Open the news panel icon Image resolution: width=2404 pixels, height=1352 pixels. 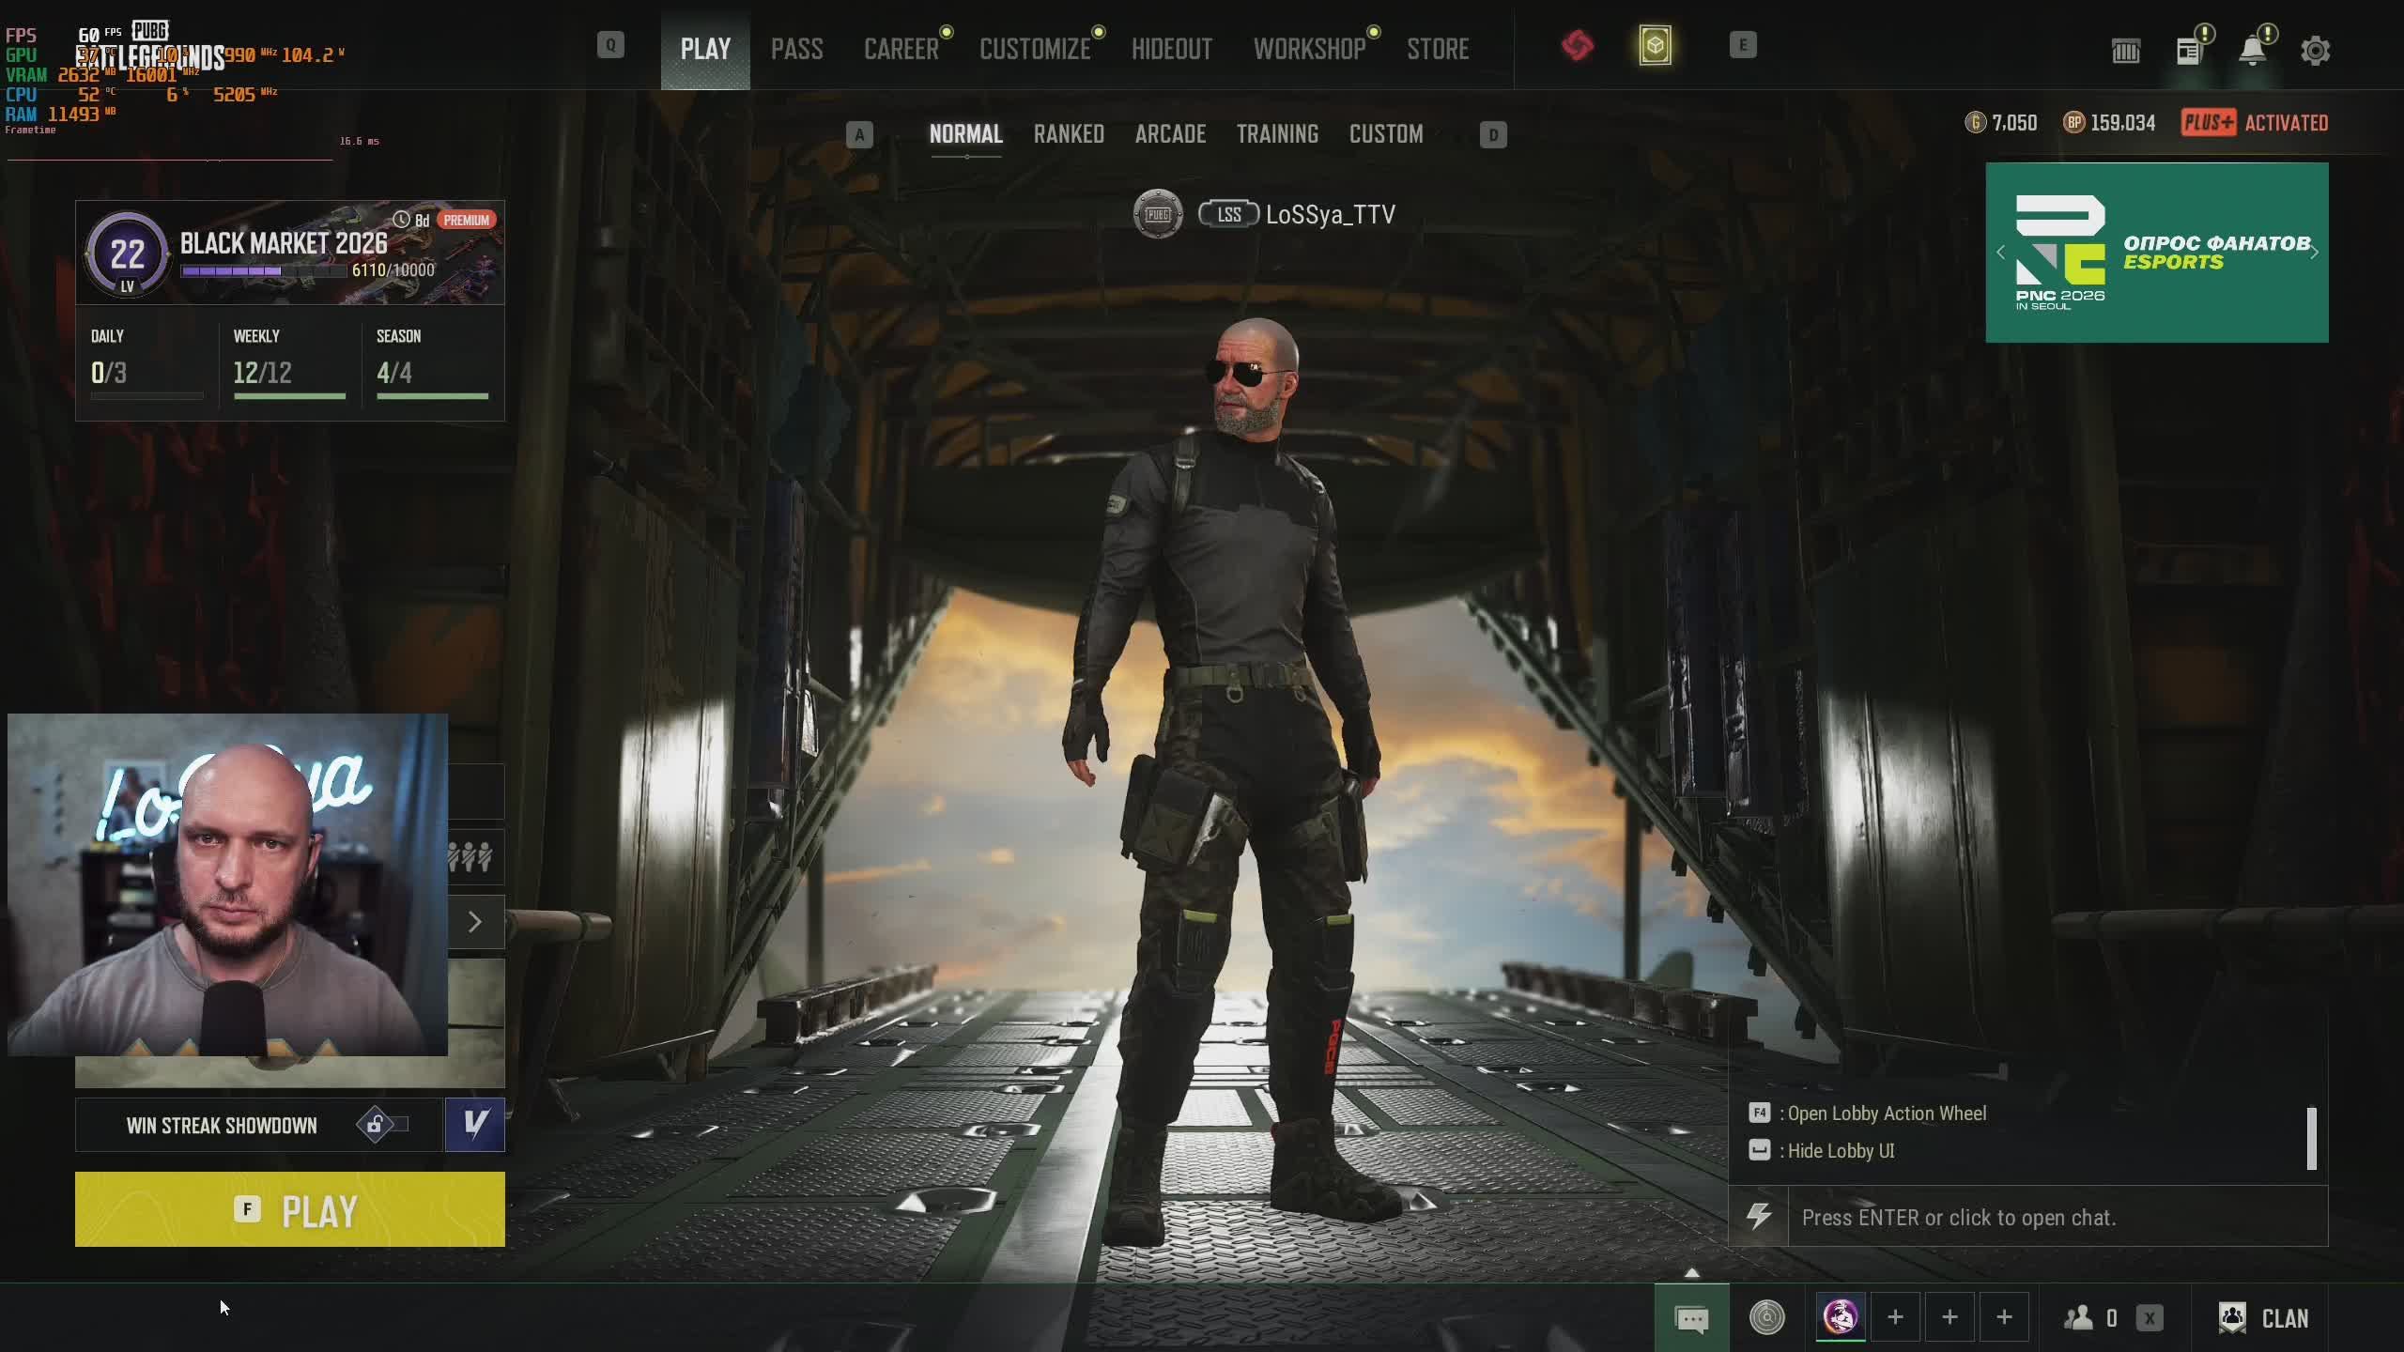click(x=2189, y=51)
